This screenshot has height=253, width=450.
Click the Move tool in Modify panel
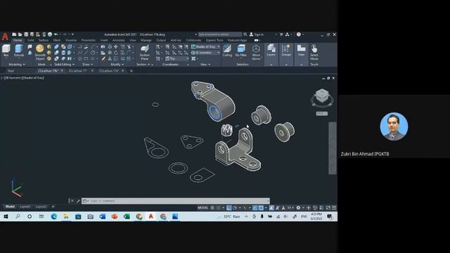(115, 47)
